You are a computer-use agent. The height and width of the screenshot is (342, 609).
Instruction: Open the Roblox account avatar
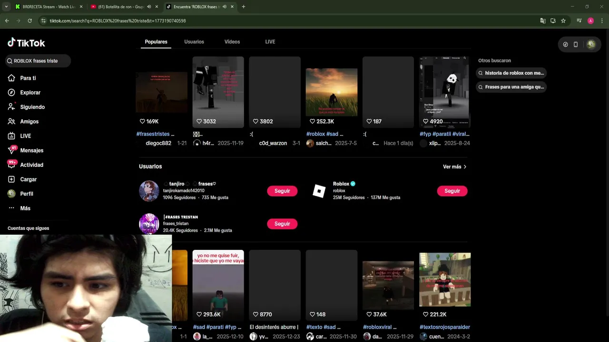click(319, 191)
